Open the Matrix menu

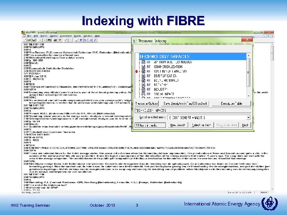[77, 36]
